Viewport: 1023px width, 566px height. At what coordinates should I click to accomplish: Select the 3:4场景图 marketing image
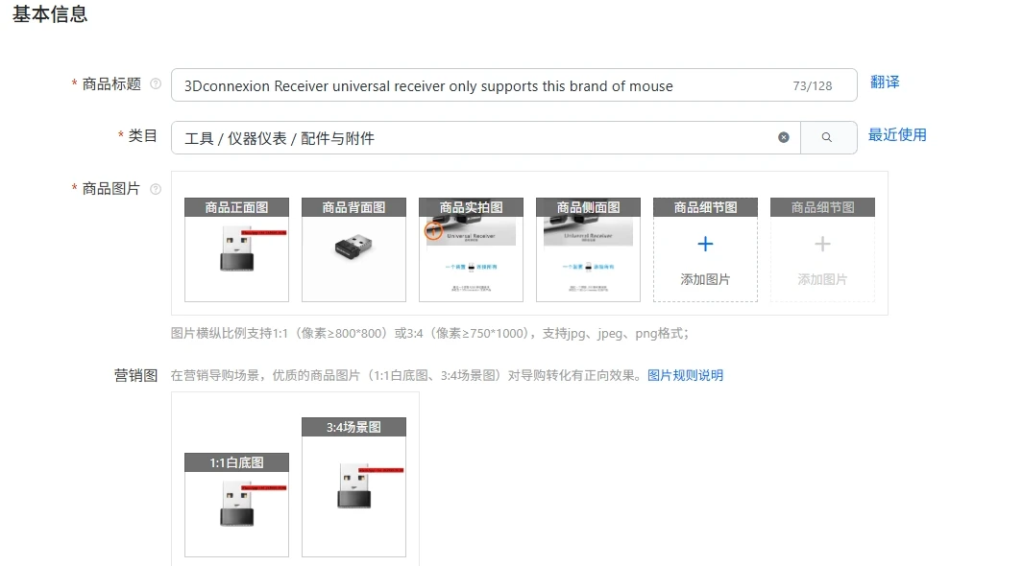[353, 487]
